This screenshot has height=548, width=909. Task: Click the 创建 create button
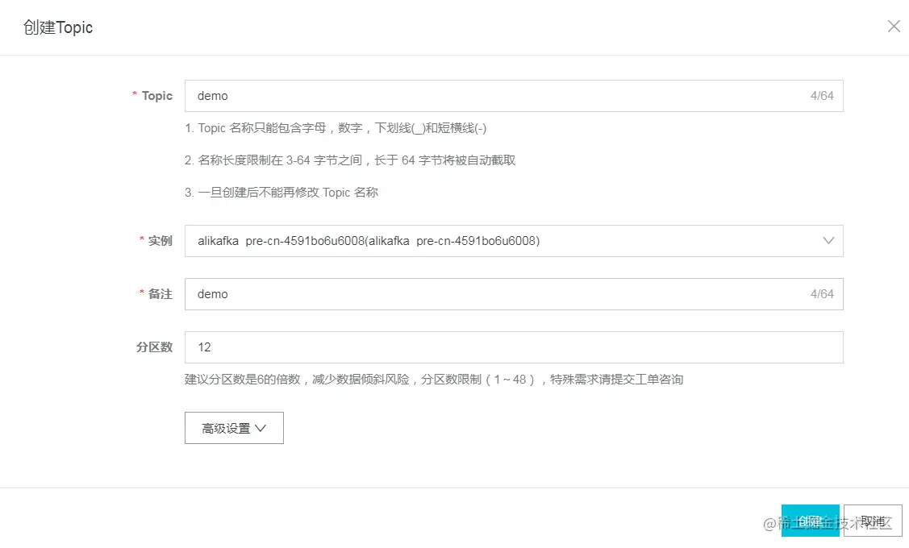tap(810, 521)
